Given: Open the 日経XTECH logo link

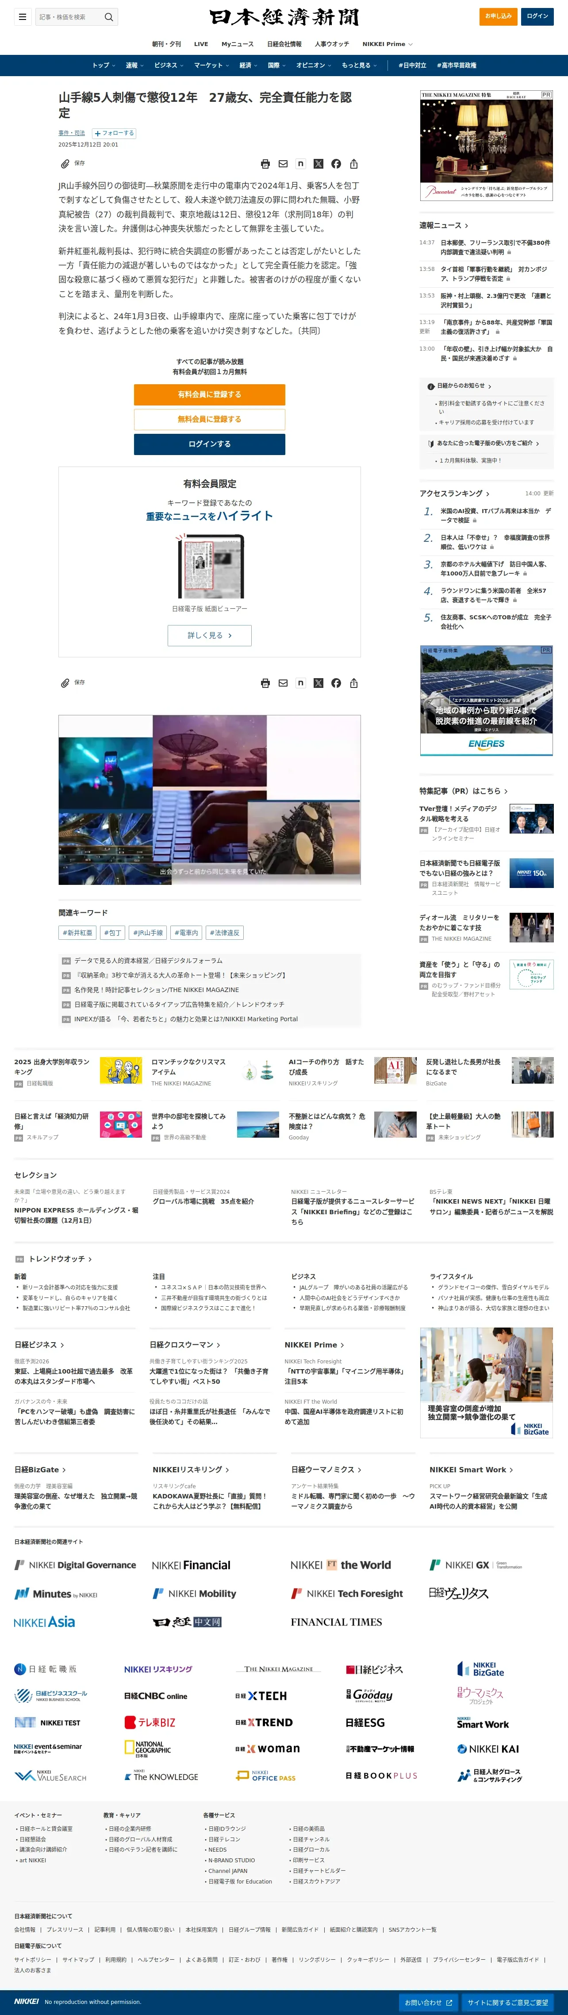Looking at the screenshot, I should (261, 1696).
